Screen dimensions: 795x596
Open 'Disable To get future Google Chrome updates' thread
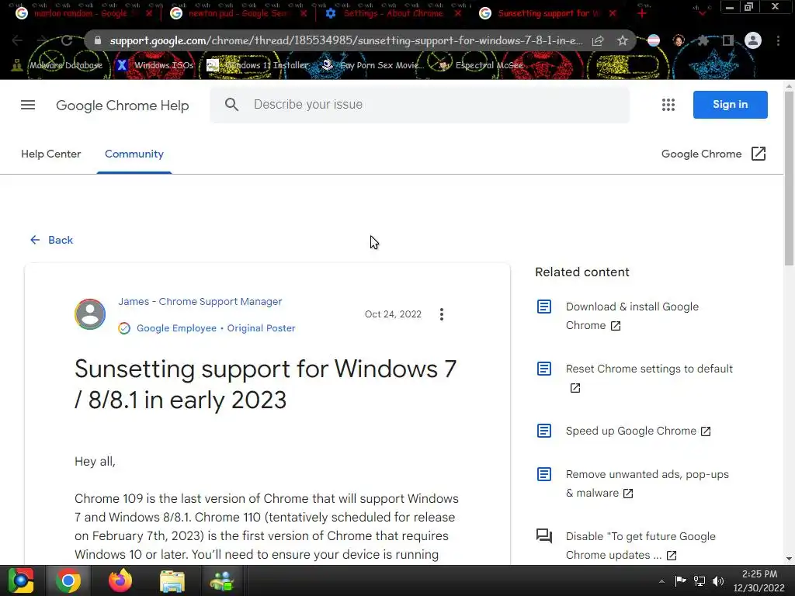pyautogui.click(x=641, y=546)
